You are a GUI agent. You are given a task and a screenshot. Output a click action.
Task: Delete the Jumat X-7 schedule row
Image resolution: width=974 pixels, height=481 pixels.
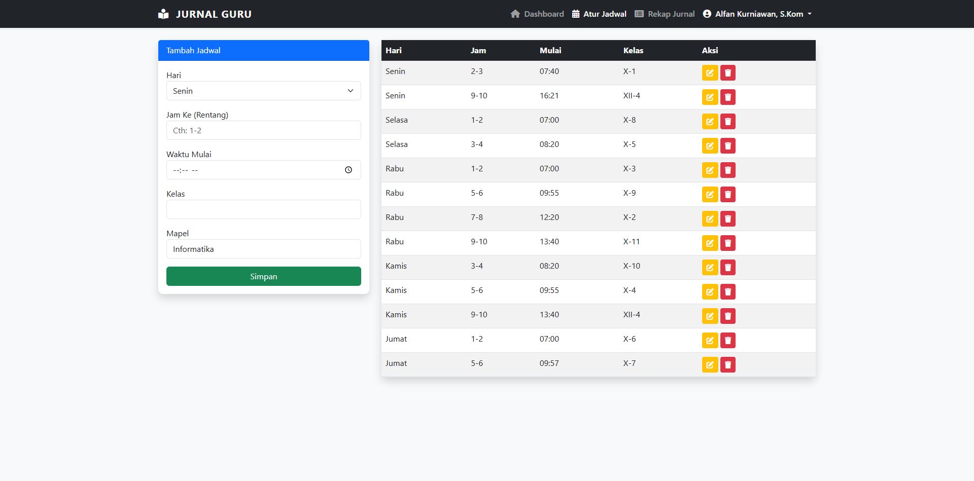[x=727, y=365]
